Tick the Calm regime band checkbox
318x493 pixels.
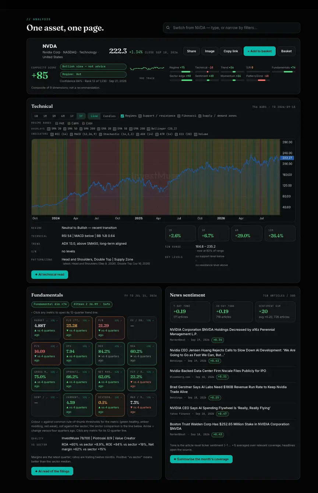69,123
